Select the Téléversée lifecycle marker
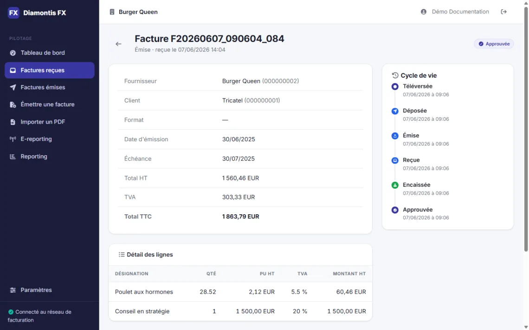The image size is (529, 330). pos(395,87)
